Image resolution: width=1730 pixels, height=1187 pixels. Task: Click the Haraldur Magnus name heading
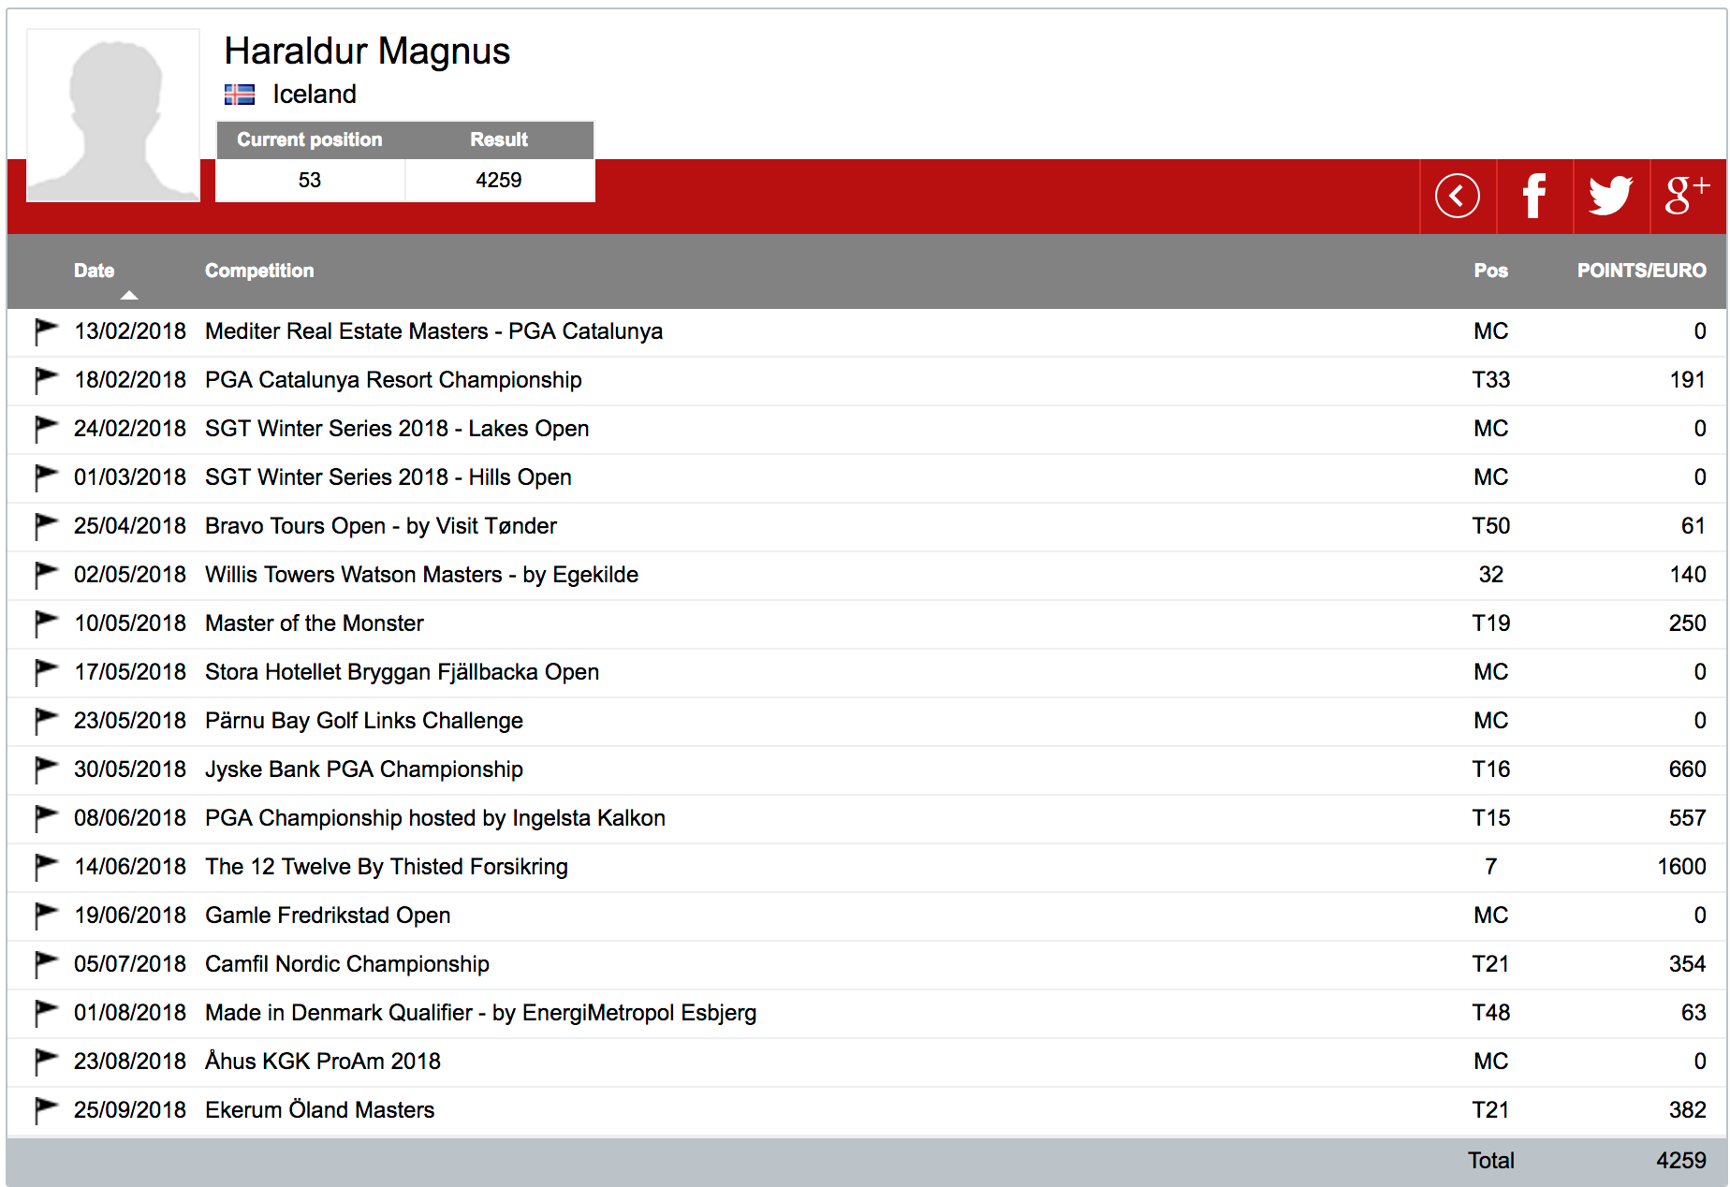pos(367,51)
